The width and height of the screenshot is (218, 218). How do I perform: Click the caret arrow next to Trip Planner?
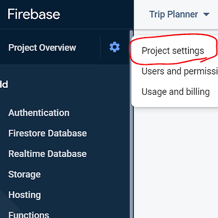pos(206,14)
